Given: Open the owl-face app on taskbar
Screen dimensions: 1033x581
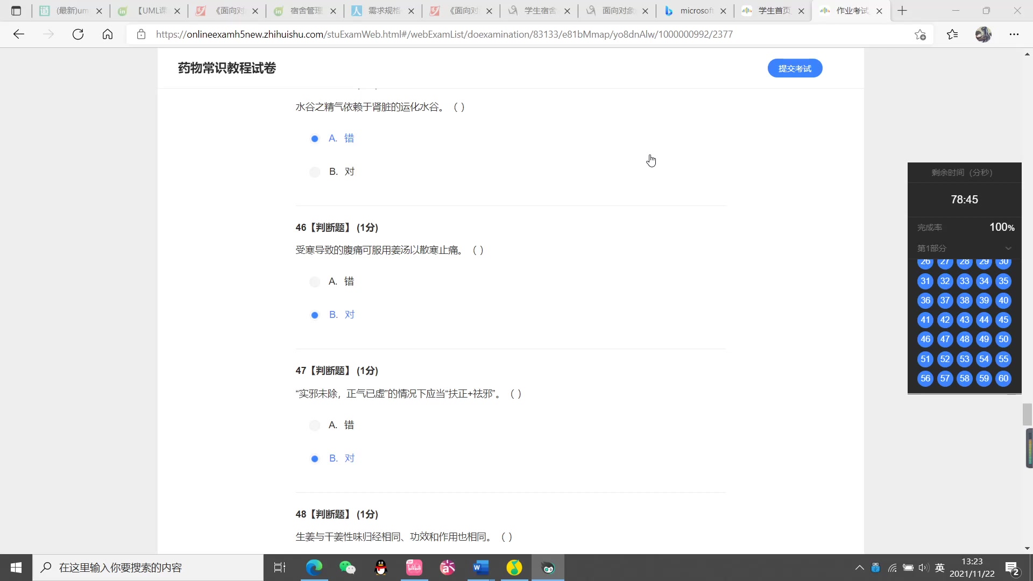Looking at the screenshot, I should 548,568.
